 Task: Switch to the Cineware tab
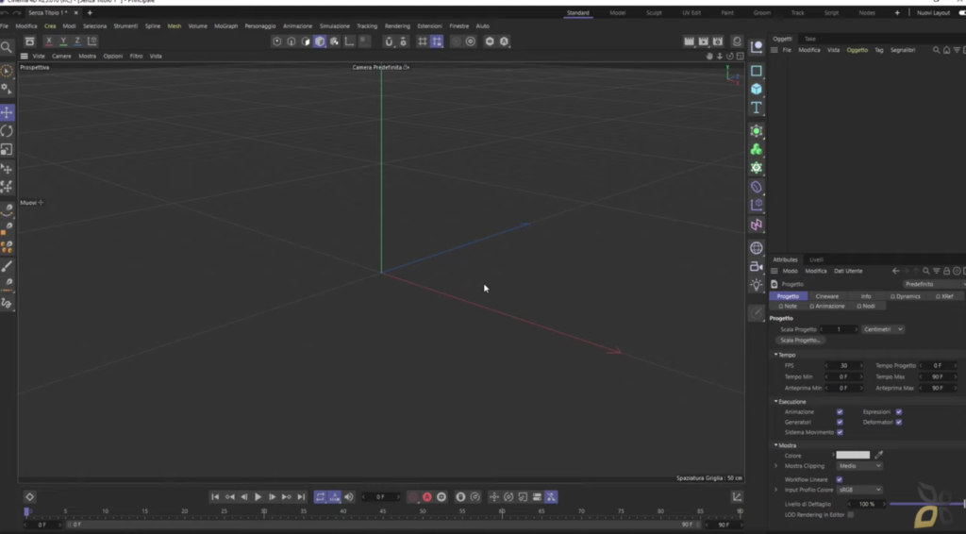tap(826, 296)
